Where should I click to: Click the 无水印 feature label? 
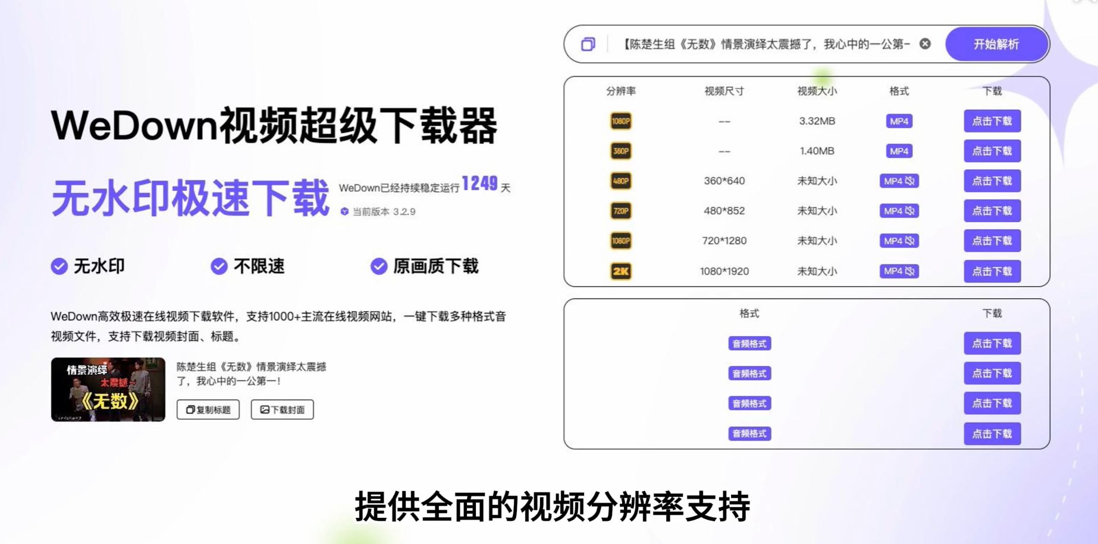[x=99, y=267]
